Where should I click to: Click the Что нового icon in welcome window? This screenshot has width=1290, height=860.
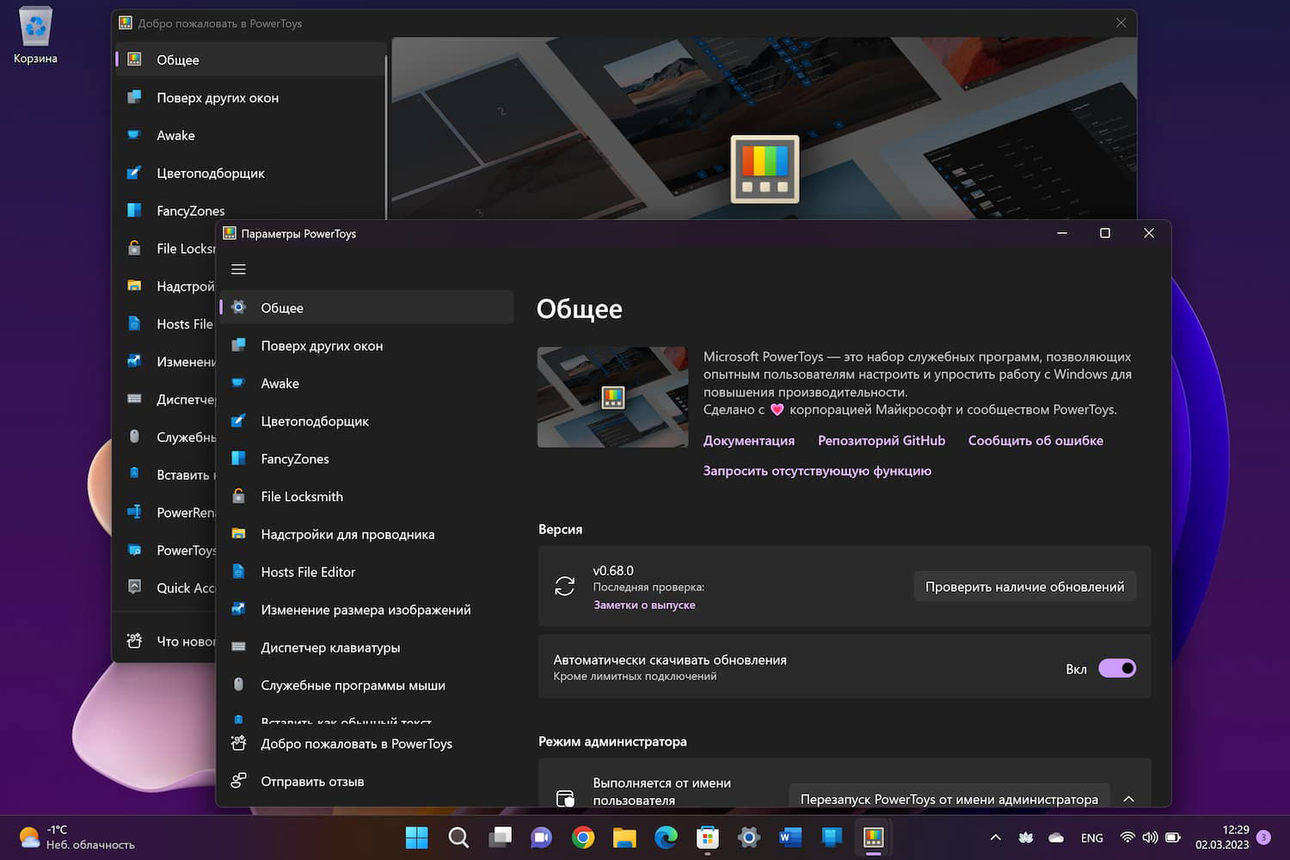coord(134,641)
